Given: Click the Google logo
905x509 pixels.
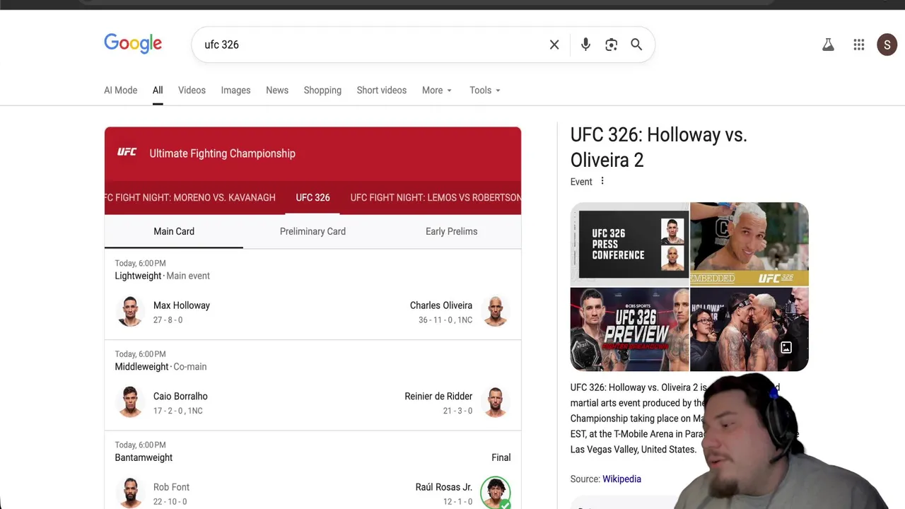Looking at the screenshot, I should tap(133, 44).
